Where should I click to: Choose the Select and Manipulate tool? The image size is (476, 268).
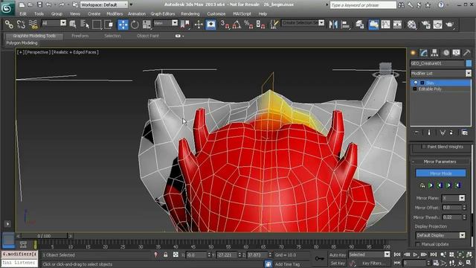[199, 25]
